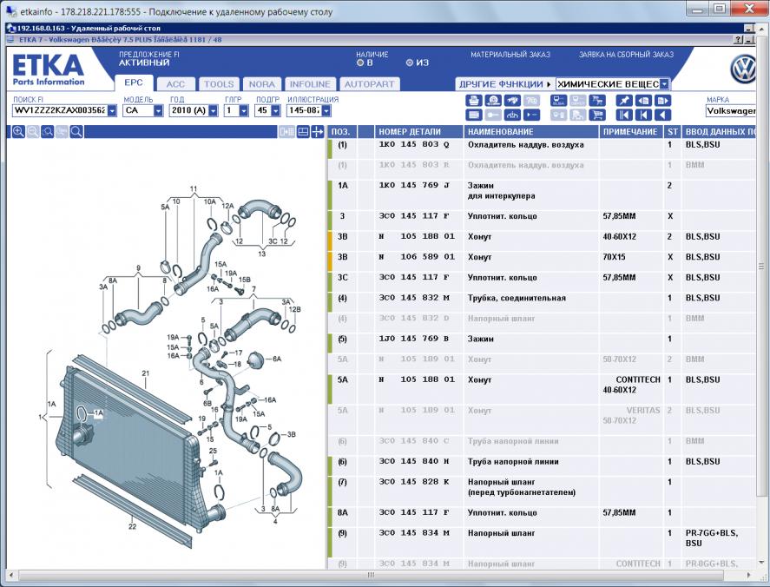Viewport: 770px width, 587px height.
Task: Switch to the EPC tab
Action: point(134,83)
